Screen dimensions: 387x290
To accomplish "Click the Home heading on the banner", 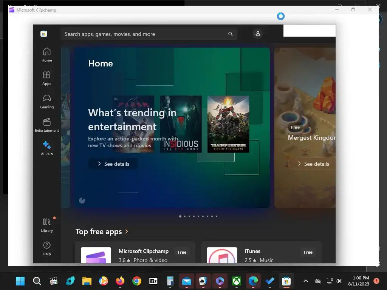I will pos(101,63).
